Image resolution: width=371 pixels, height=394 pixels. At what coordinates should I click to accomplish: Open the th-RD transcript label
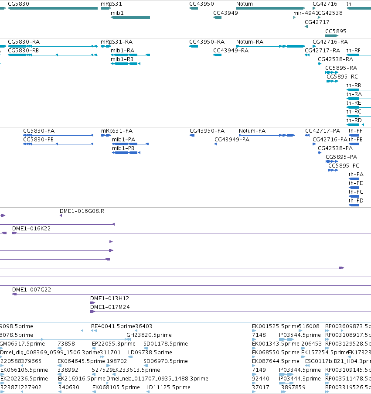pyautogui.click(x=354, y=120)
